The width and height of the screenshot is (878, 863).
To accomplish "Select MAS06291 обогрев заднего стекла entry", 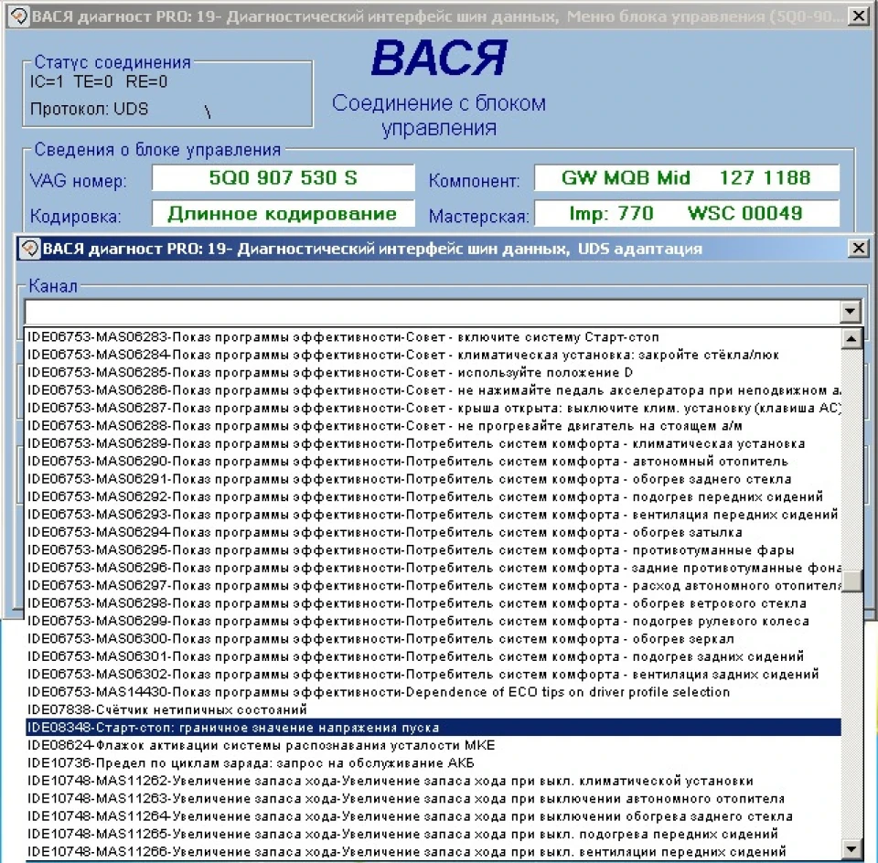I will (x=433, y=479).
